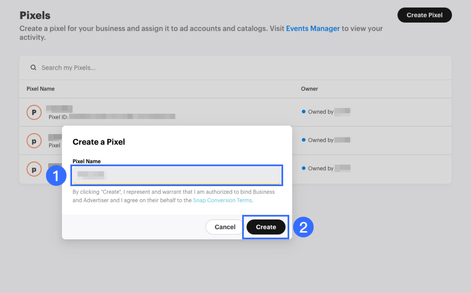Cancel the Create a Pixel dialog
471x293 pixels.
tap(225, 227)
